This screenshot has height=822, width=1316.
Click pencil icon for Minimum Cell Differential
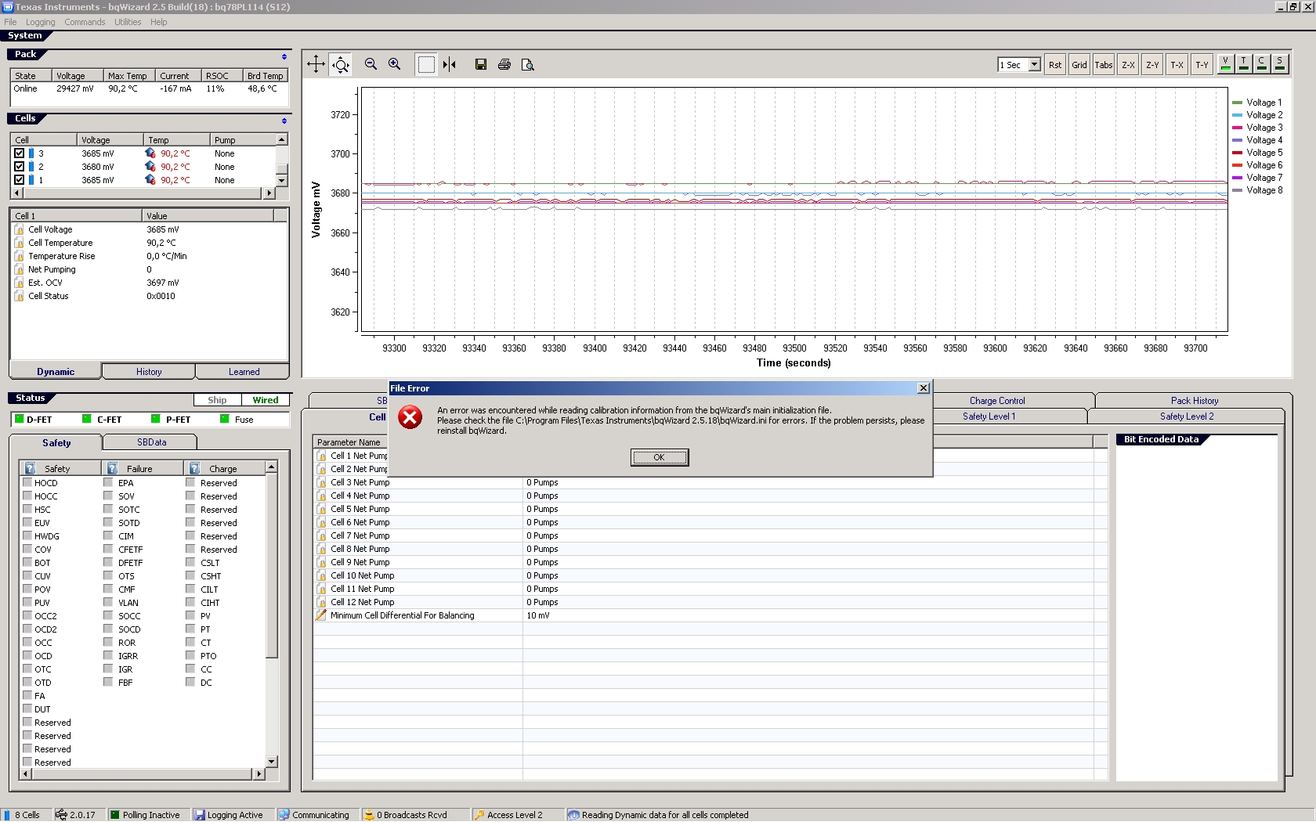(x=321, y=615)
